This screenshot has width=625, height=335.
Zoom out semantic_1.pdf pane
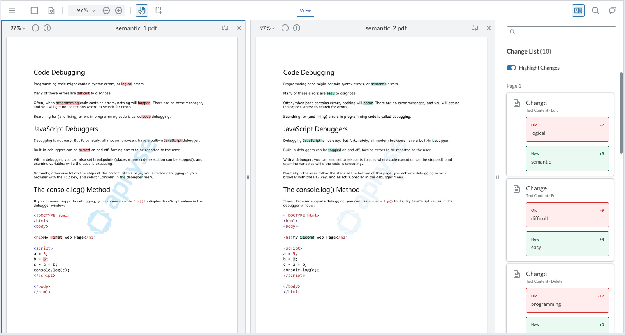[35, 28]
